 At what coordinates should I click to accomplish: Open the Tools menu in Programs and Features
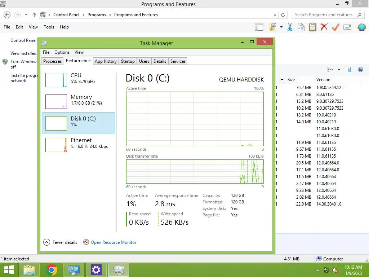click(49, 27)
